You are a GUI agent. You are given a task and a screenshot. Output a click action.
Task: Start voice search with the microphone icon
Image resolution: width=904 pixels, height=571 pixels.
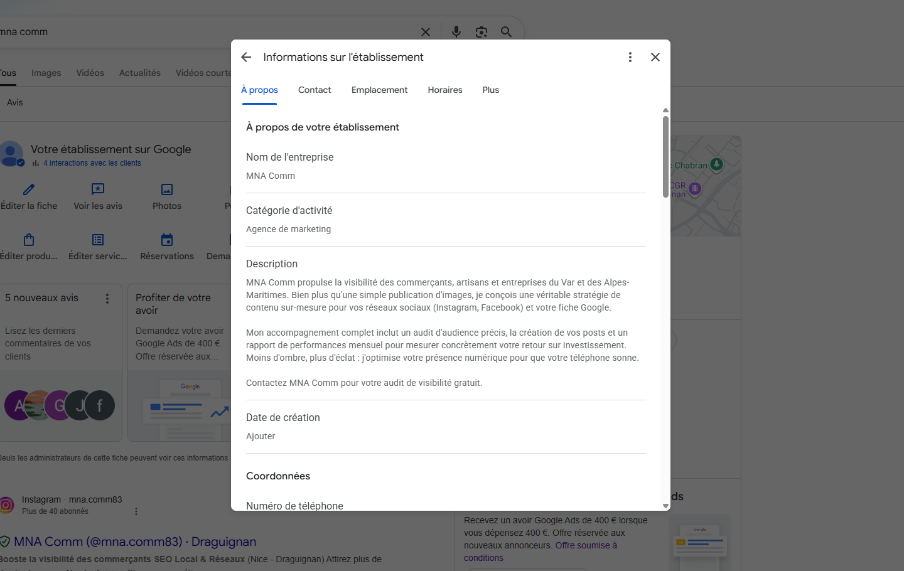click(x=456, y=31)
